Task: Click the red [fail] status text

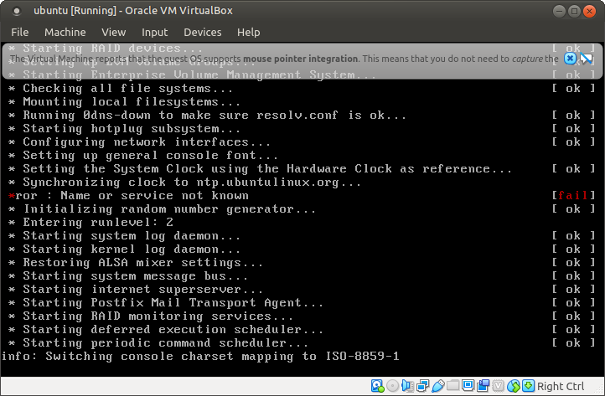Action: click(x=572, y=196)
